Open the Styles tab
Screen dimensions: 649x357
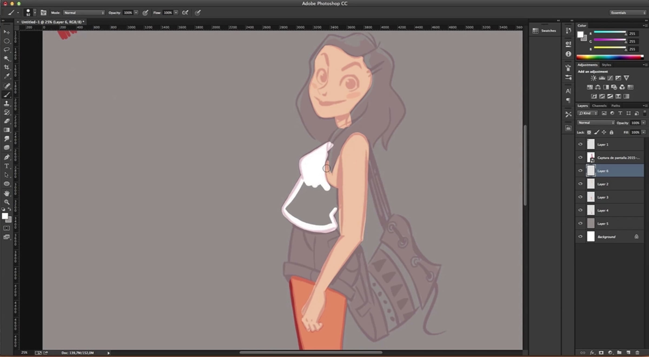(x=606, y=65)
